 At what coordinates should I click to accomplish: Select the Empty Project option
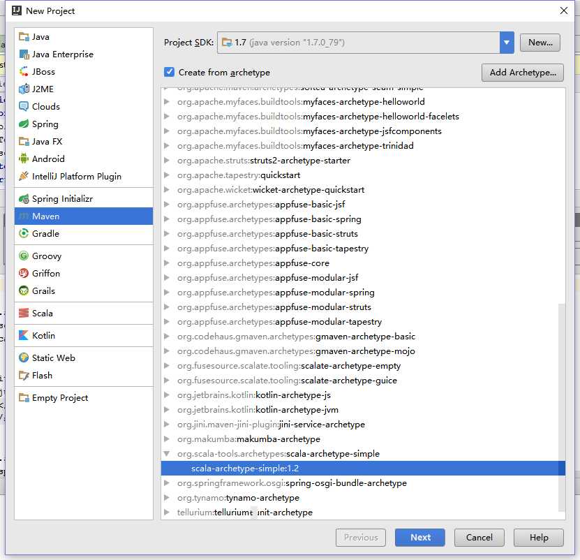click(x=84, y=398)
